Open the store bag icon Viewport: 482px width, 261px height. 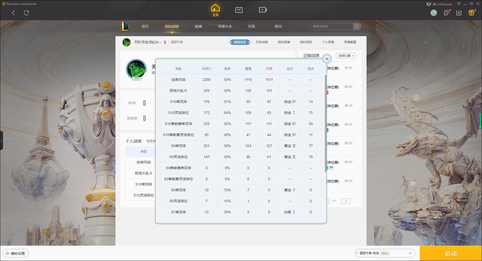(239, 10)
